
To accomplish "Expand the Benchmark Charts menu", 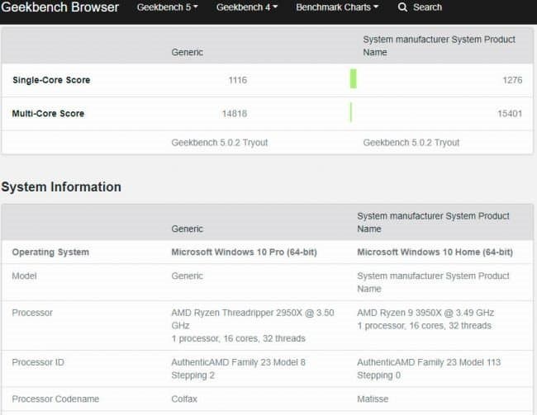I will coord(337,7).
